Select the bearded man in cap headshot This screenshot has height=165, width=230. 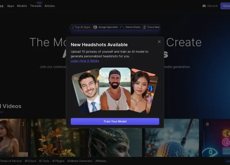coord(115,89)
